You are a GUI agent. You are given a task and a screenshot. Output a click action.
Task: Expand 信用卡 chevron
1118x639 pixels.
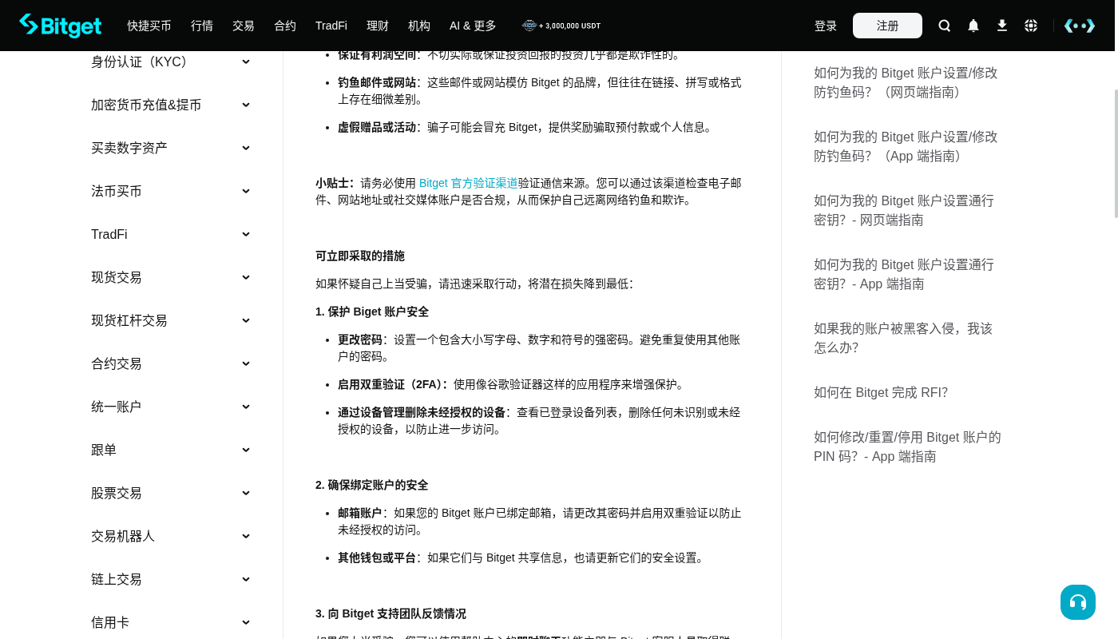click(x=246, y=622)
